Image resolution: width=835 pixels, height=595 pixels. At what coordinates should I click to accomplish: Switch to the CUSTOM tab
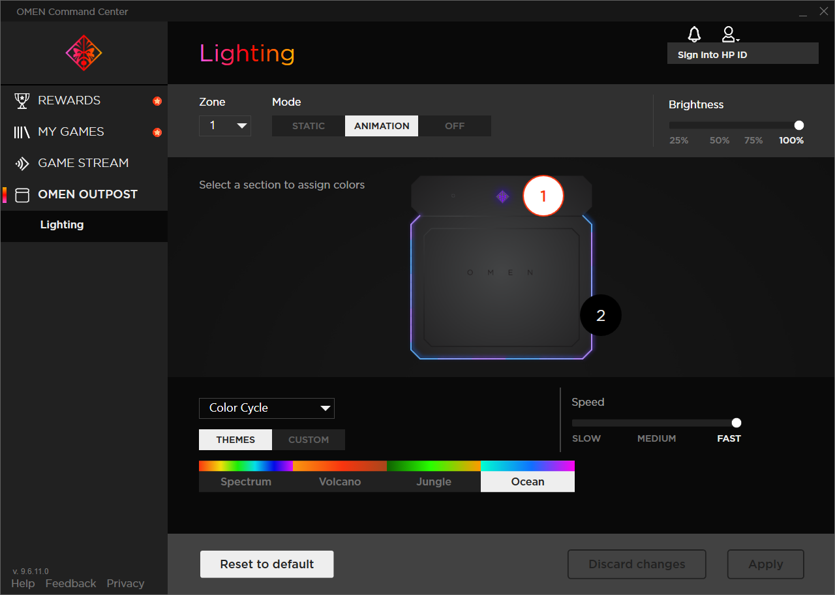(308, 439)
